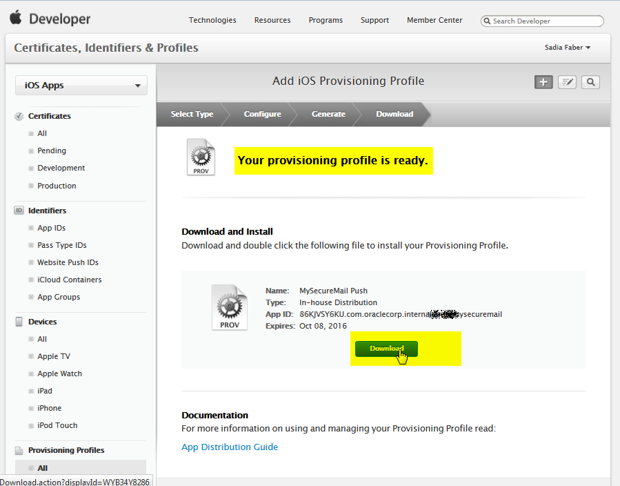Open Website Push IDs
This screenshot has width=620, height=486.
[68, 262]
